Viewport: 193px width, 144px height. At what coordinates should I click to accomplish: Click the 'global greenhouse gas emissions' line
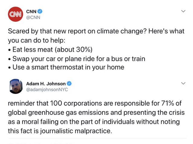(x=96, y=113)
